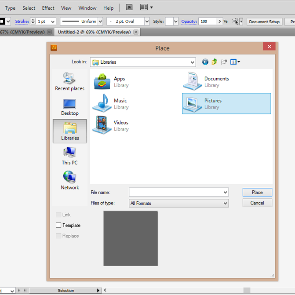
Task: Open Network in sidebar
Action: click(70, 180)
